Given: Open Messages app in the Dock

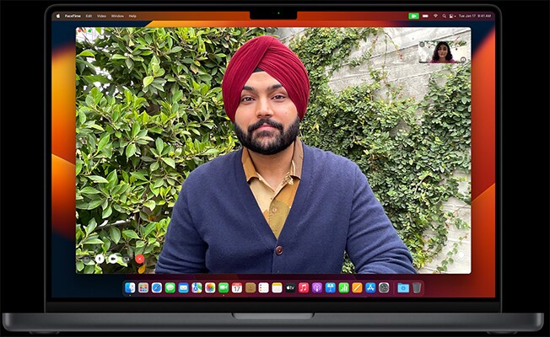Looking at the screenshot, I should coord(170,287).
